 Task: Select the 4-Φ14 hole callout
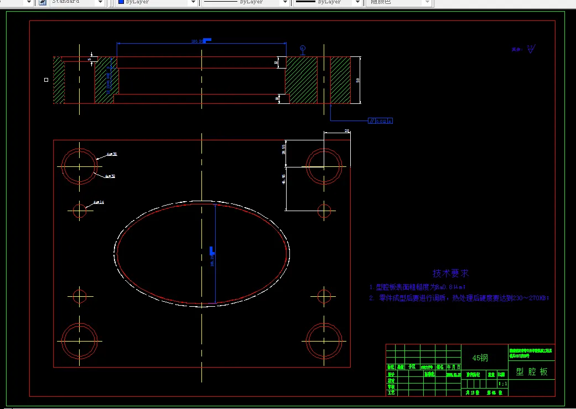98,202
